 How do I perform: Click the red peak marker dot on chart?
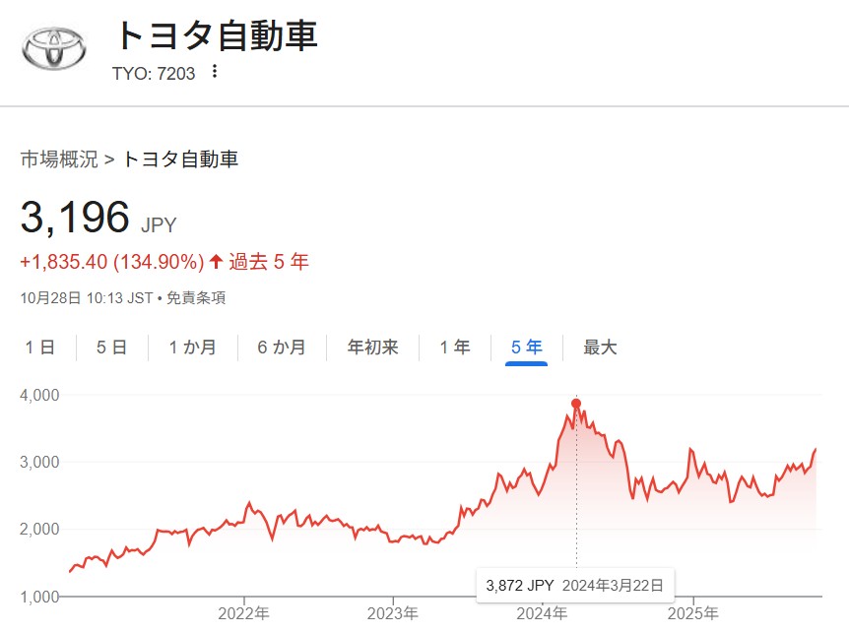(x=576, y=404)
